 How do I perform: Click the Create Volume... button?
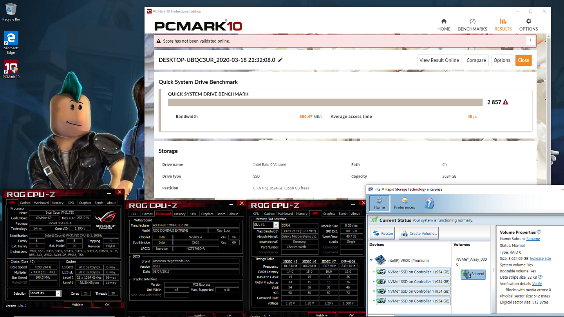click(x=419, y=233)
